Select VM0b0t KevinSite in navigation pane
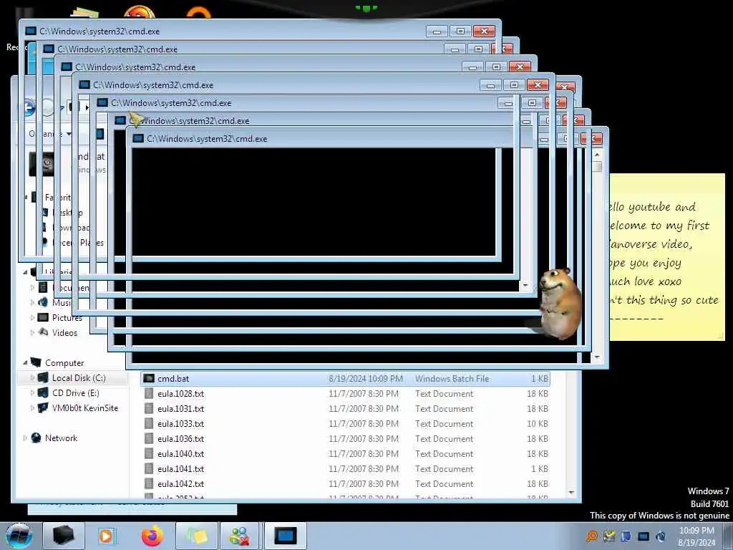The width and height of the screenshot is (733, 550). pos(85,407)
